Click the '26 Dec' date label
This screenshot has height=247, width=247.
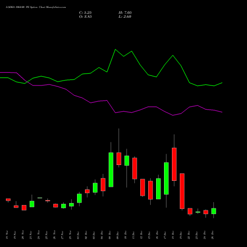pos(212,235)
